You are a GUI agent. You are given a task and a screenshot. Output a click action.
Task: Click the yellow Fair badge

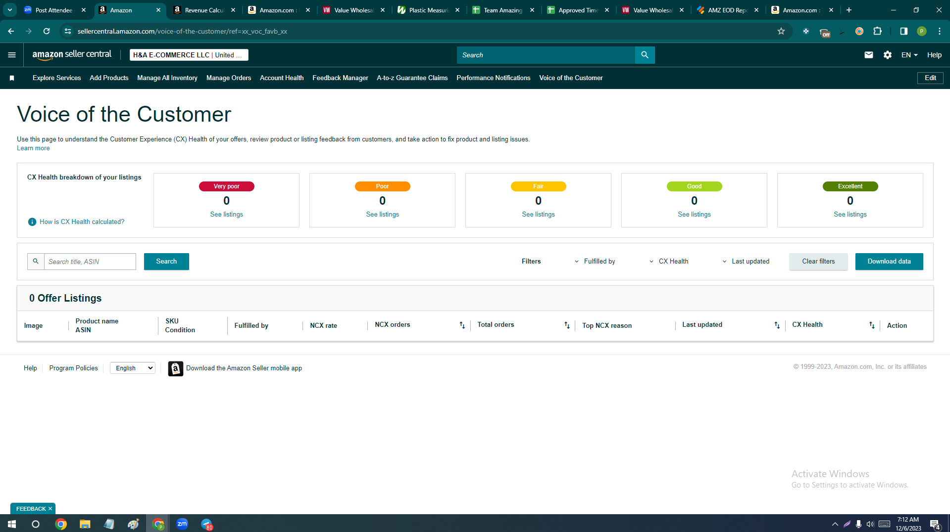point(538,186)
